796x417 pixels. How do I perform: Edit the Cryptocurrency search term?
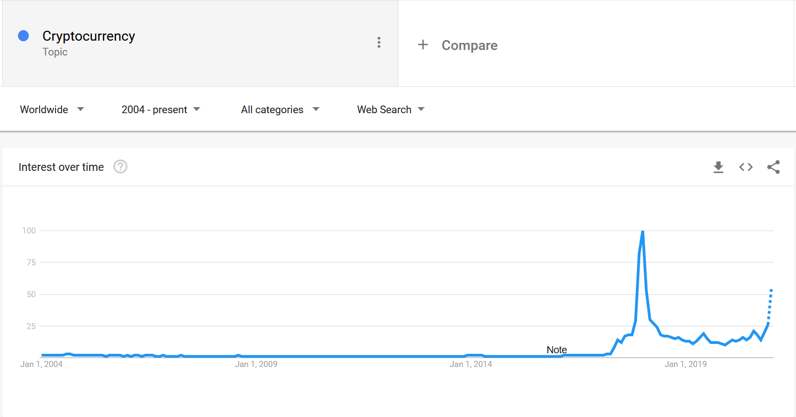tap(89, 36)
